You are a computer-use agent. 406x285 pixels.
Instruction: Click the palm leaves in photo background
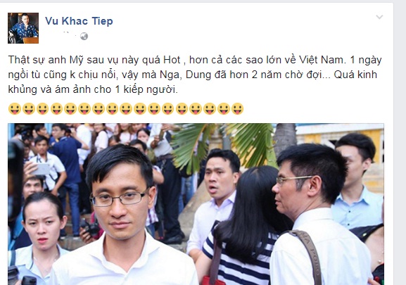click(x=222, y=145)
